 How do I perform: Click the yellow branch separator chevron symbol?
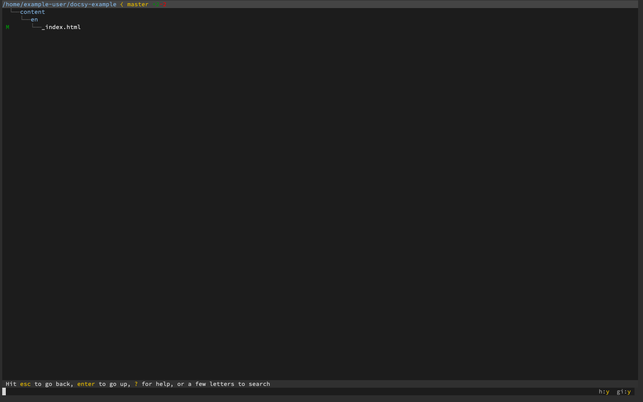(x=121, y=4)
